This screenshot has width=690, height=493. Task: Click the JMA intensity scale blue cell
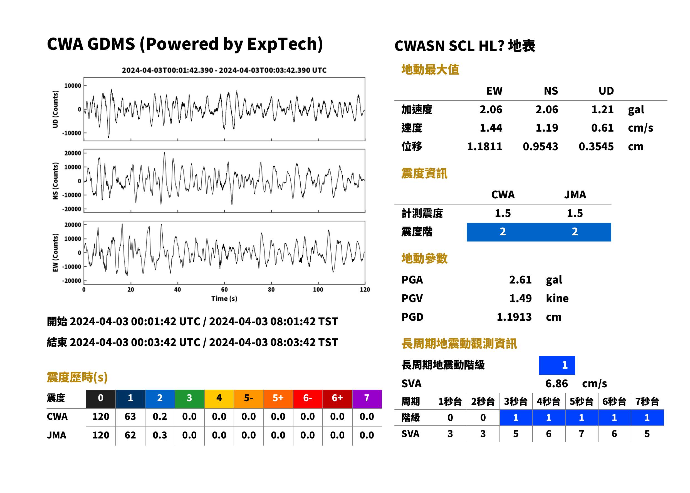click(575, 232)
